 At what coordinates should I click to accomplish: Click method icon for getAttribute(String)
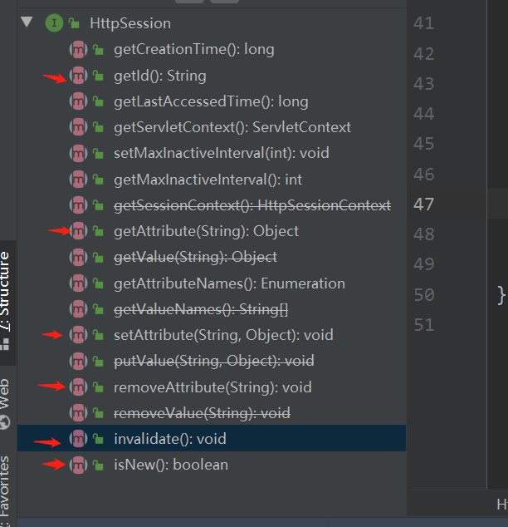[x=78, y=231]
